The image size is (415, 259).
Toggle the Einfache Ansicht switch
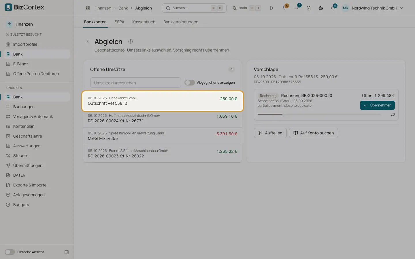10,252
